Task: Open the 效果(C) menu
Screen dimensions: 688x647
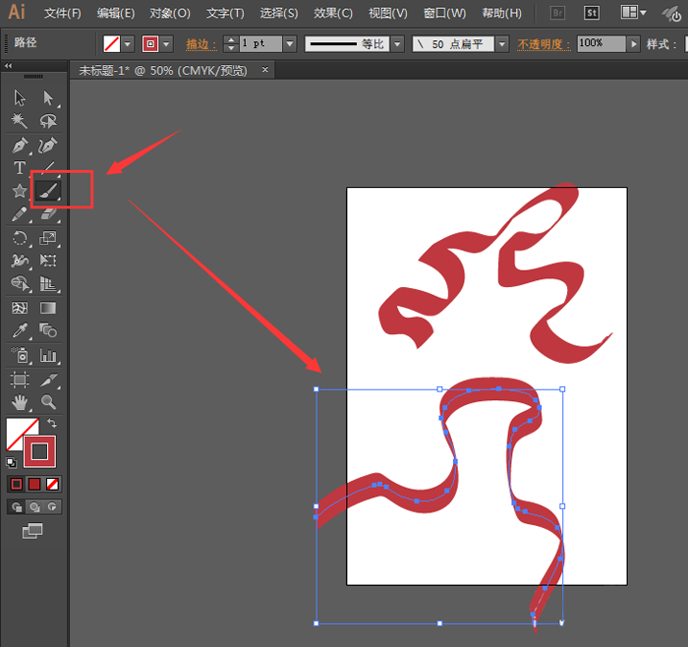Action: click(332, 13)
